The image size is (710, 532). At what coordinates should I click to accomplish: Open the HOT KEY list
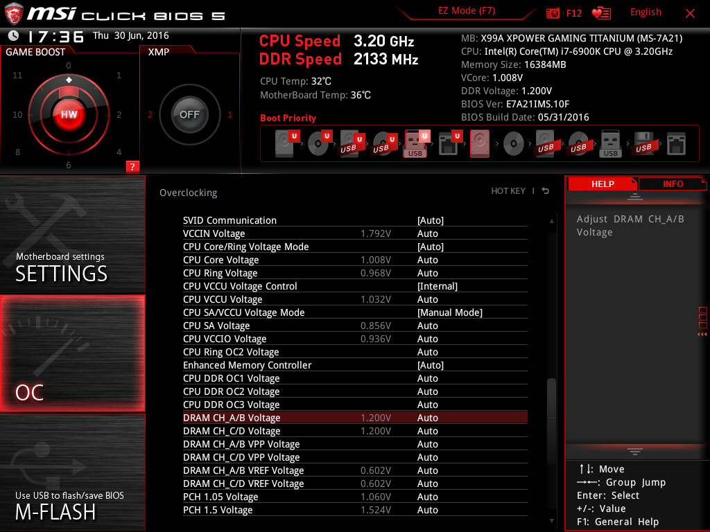pos(508,191)
